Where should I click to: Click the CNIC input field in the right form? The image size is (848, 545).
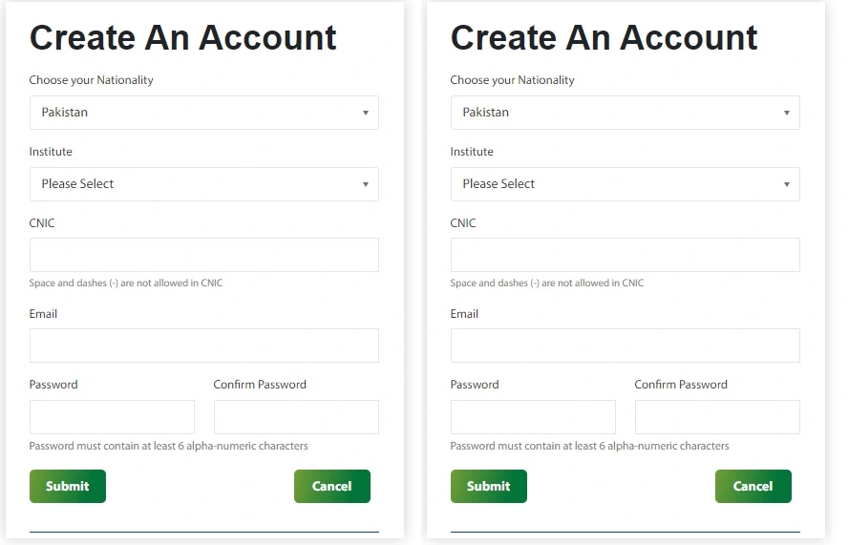[x=625, y=255]
